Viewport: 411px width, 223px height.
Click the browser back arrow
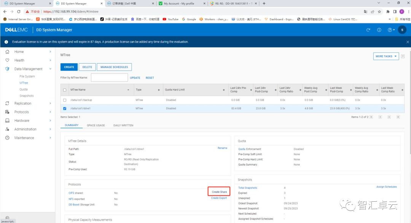(5, 11)
